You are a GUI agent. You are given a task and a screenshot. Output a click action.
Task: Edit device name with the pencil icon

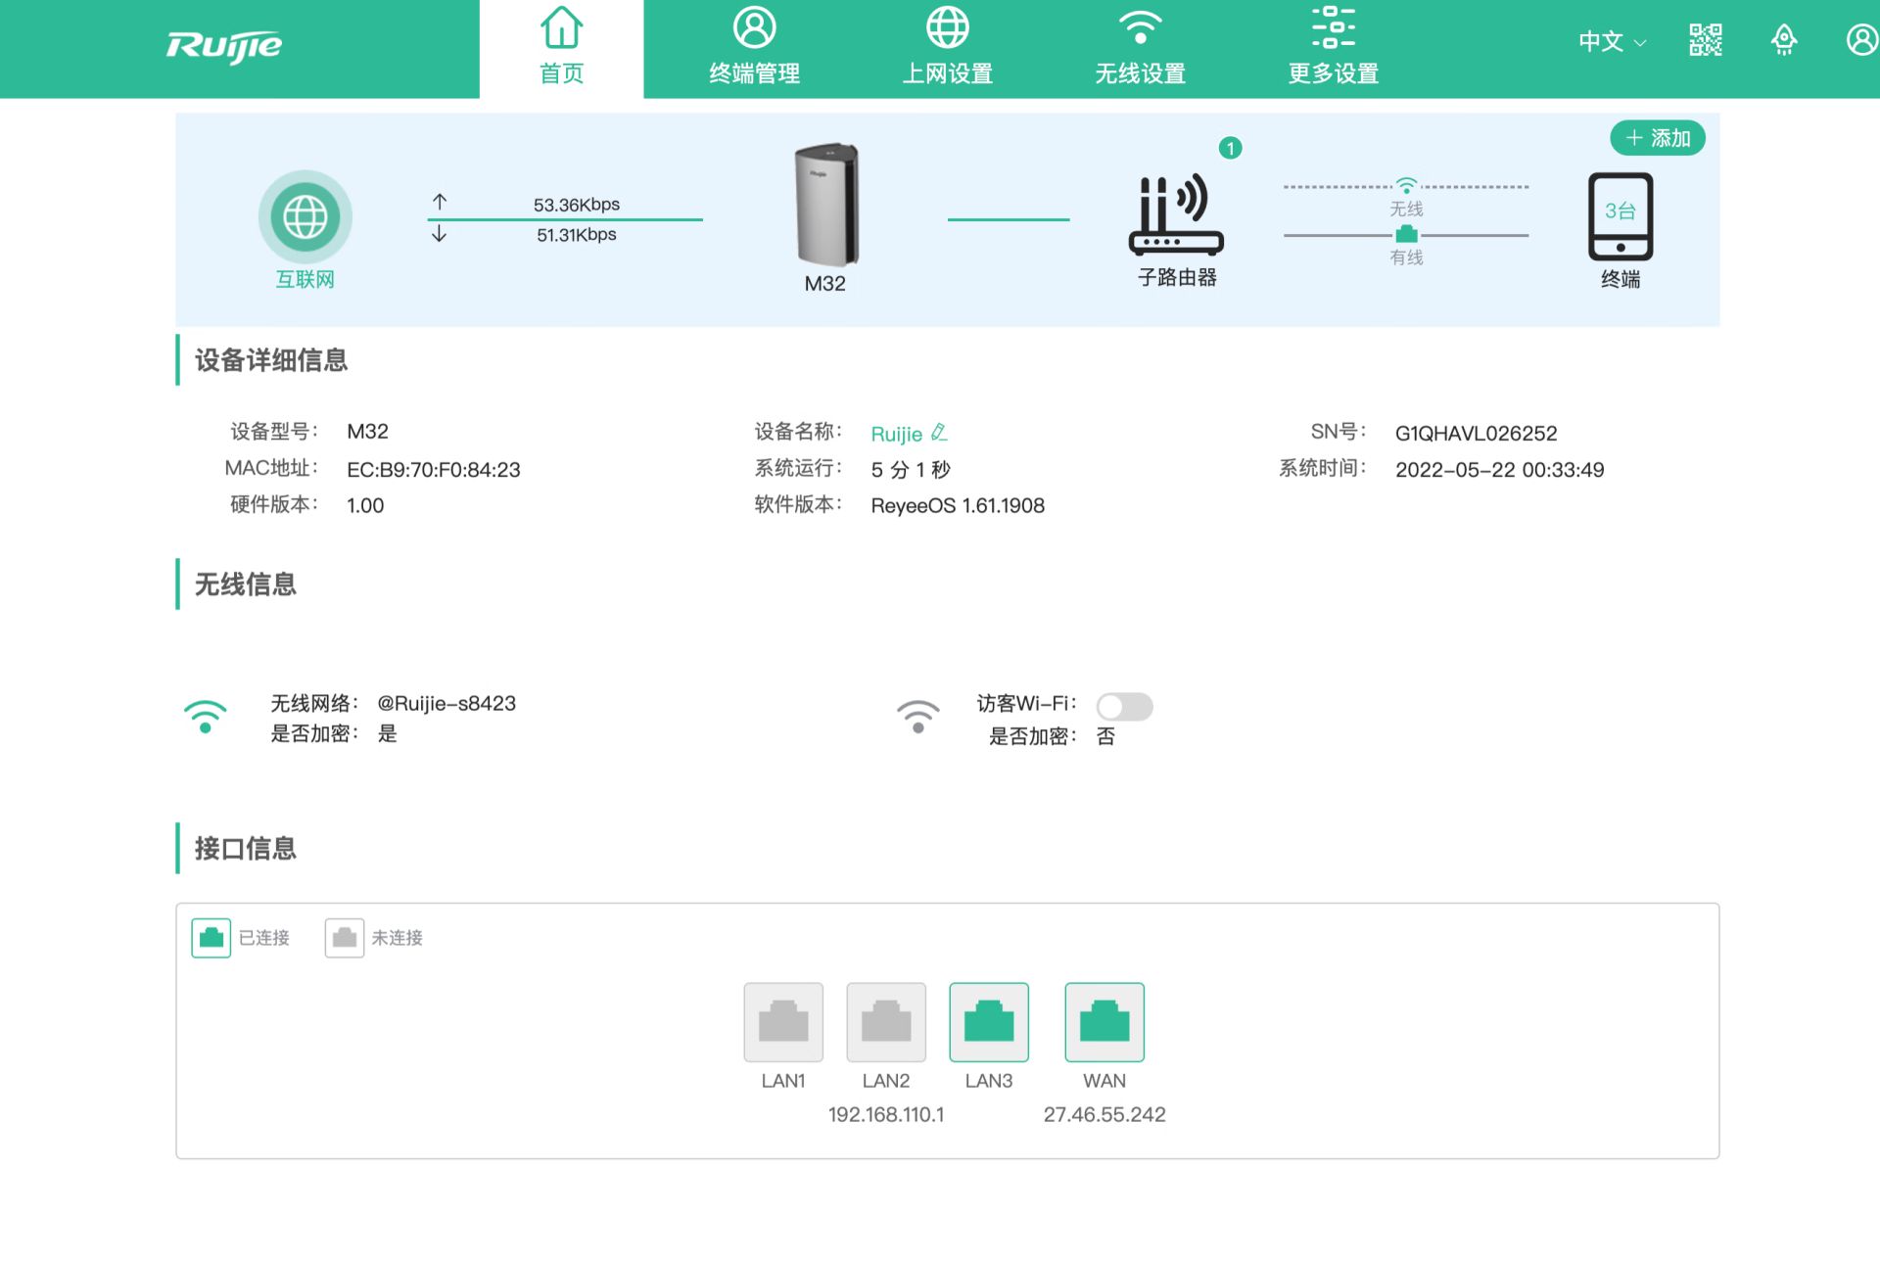pyautogui.click(x=939, y=432)
